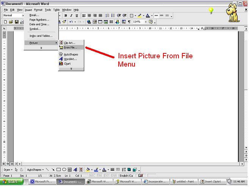Click the Format Painter brush icon
This screenshot has height=187, width=249.
point(64,22)
